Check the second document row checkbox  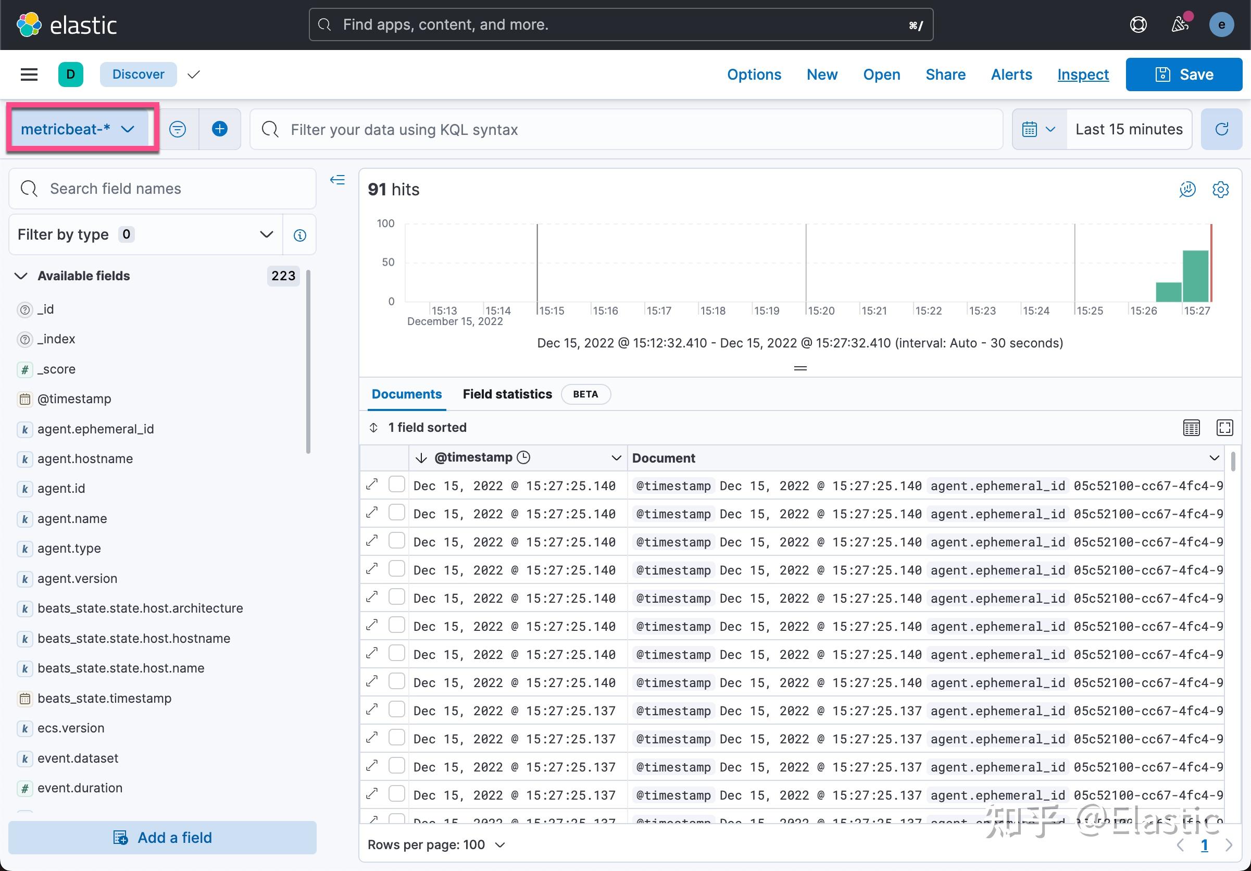click(x=396, y=513)
